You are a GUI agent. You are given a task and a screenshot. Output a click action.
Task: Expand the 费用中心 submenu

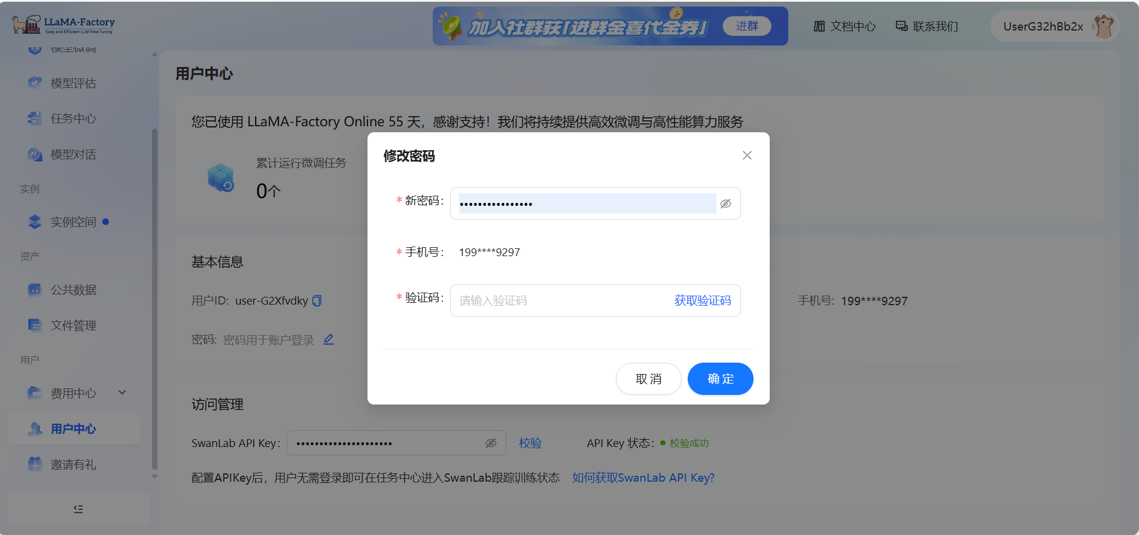pyautogui.click(x=122, y=393)
